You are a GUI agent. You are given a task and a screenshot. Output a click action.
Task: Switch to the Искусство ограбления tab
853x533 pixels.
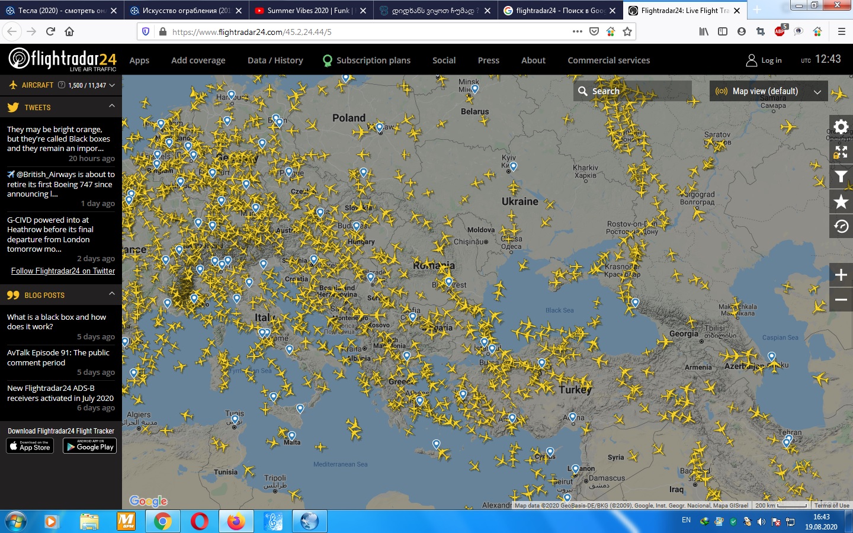point(187,11)
